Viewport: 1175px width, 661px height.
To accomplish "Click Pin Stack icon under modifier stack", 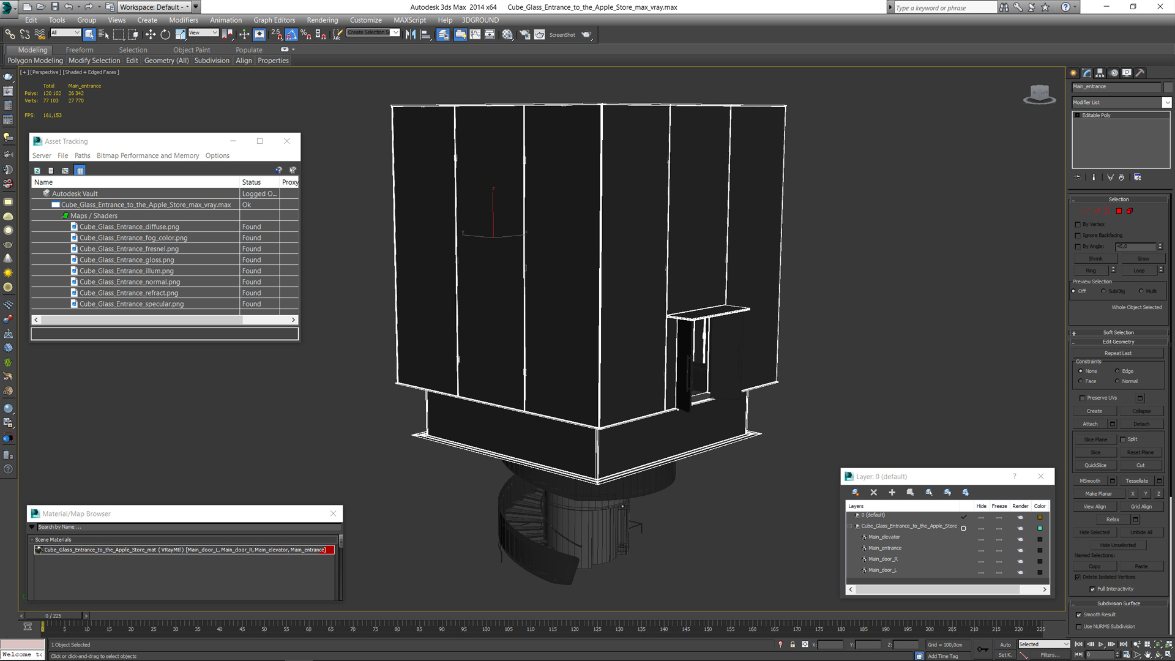I will coord(1078,177).
